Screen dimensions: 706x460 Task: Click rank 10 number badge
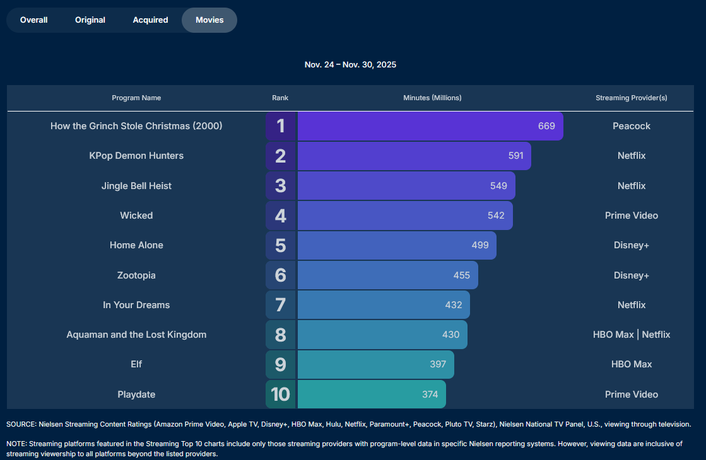[281, 394]
